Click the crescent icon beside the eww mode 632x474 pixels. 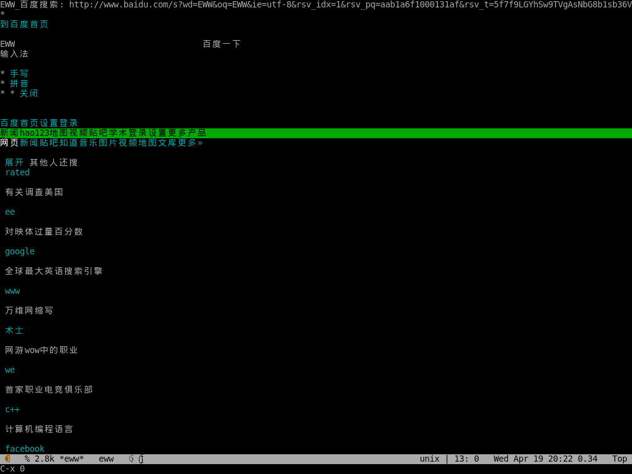[x=131, y=459]
